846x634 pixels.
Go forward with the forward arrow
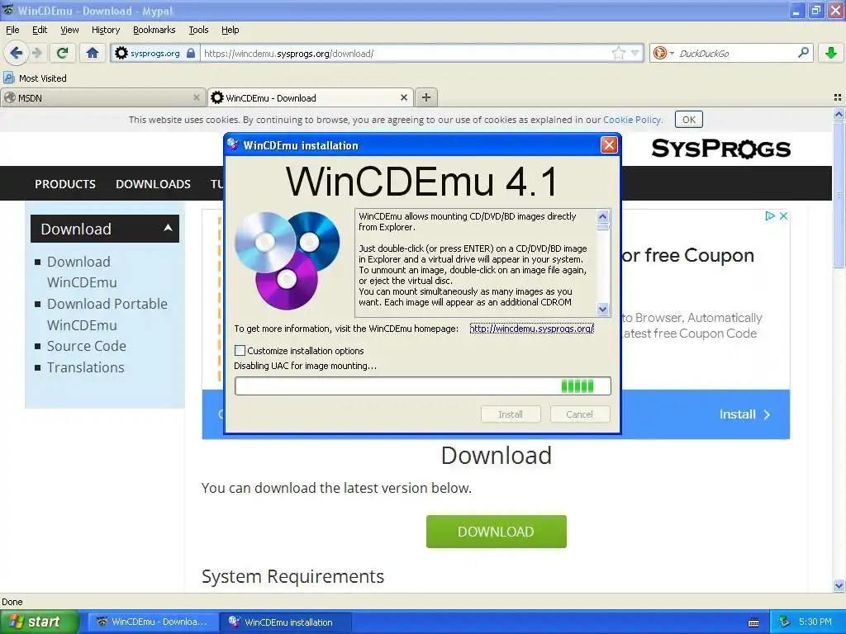[x=36, y=53]
